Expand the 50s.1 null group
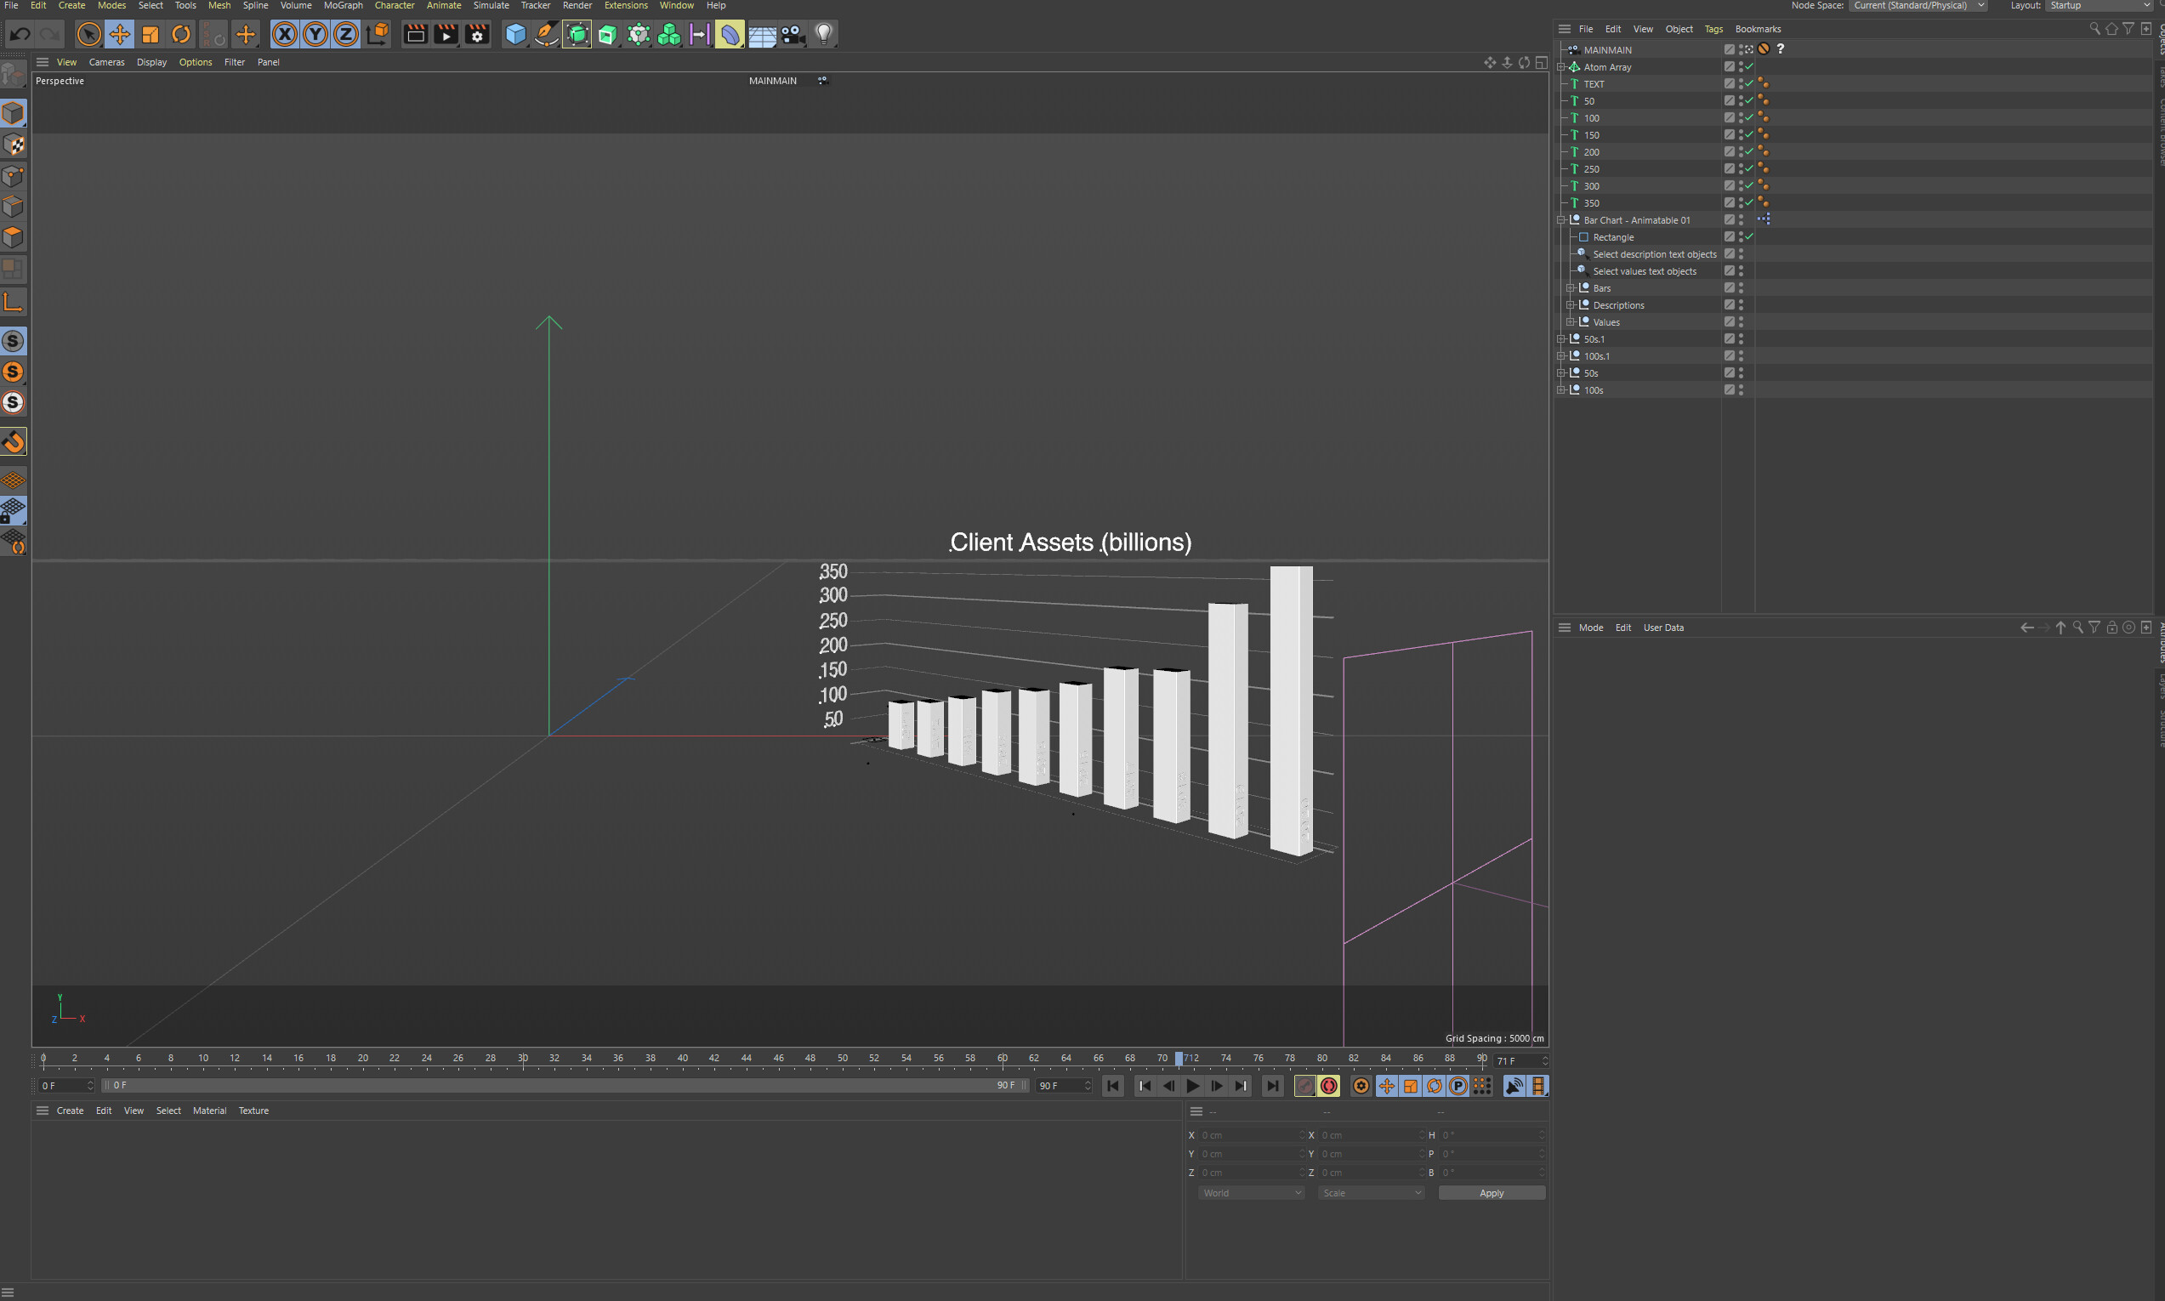The height and width of the screenshot is (1301, 2165). 1561,339
